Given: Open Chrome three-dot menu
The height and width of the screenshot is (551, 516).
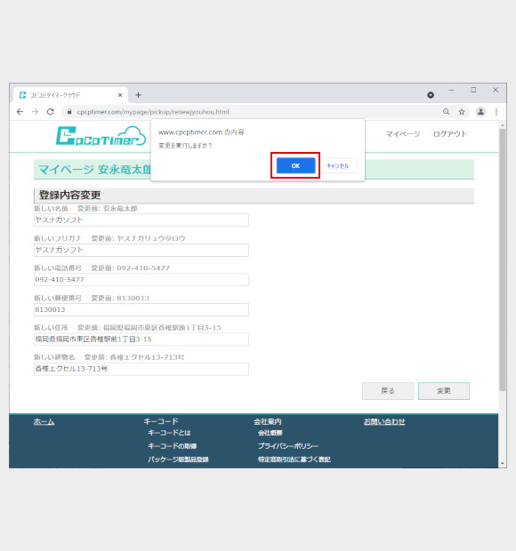Looking at the screenshot, I should coord(496,112).
